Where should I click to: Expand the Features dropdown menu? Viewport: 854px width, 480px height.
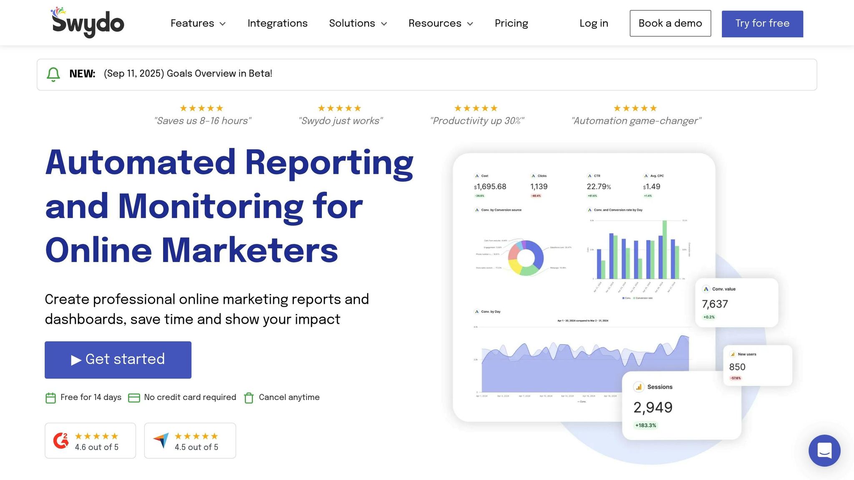[x=198, y=23]
